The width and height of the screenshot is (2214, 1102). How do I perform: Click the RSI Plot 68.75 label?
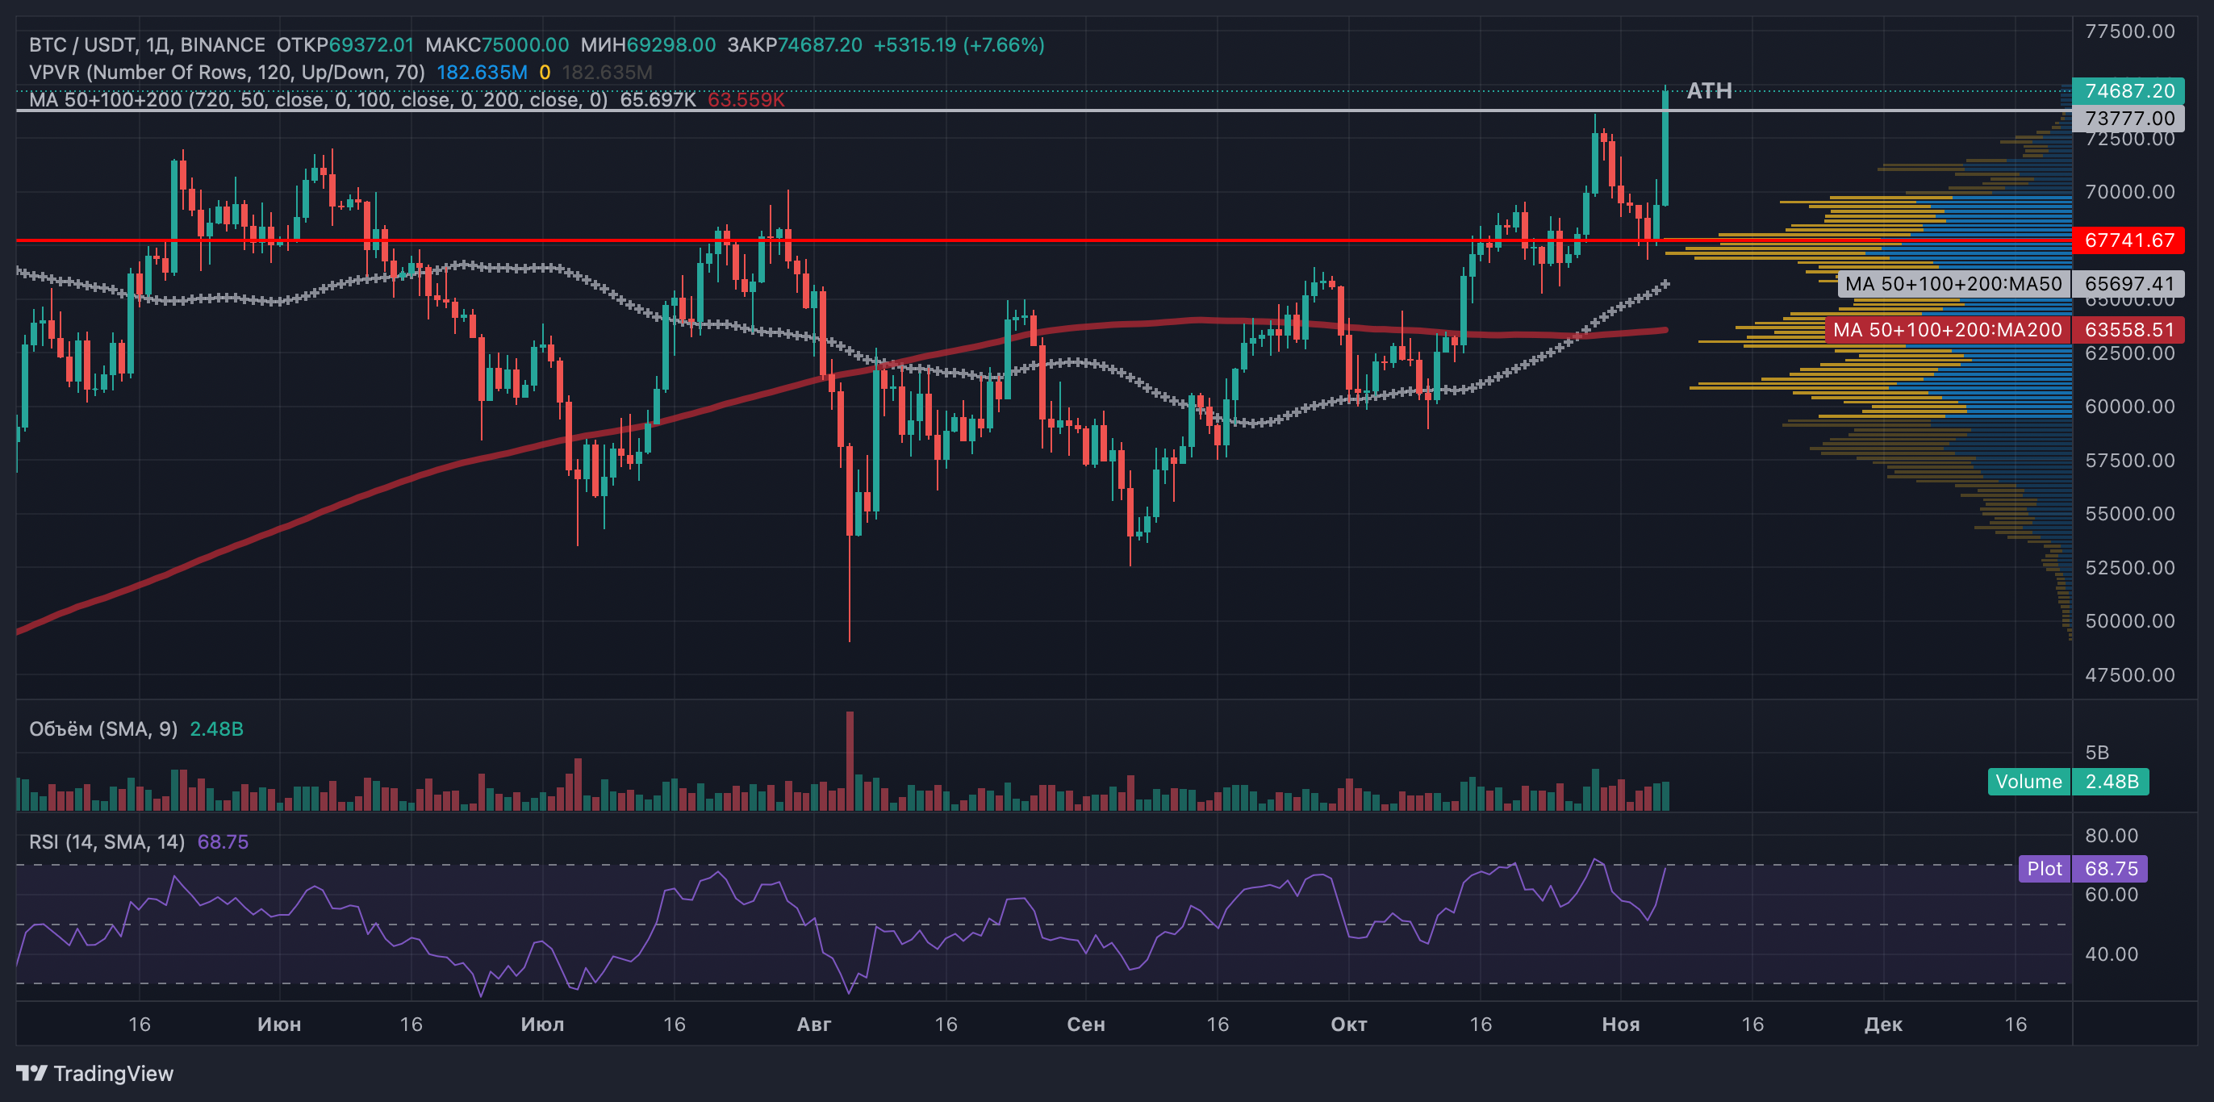pos(2082,868)
